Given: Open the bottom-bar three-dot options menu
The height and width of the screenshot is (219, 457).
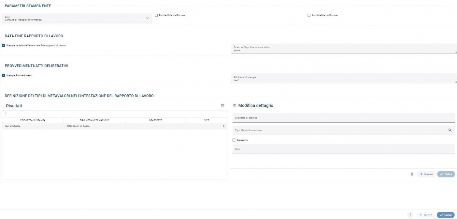Looking at the screenshot, I should (x=410, y=215).
